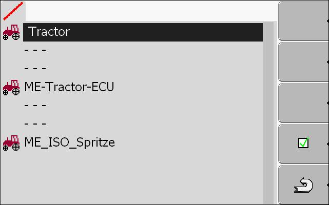The image size is (329, 205).
Task: Click the word Tractor in highlighted row
Action: point(49,32)
